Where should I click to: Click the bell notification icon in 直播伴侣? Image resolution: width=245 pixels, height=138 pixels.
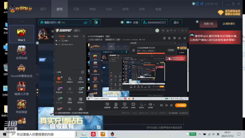(x=179, y=38)
